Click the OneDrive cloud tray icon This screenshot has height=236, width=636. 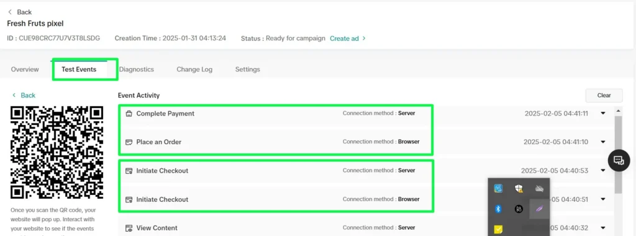[x=539, y=188]
